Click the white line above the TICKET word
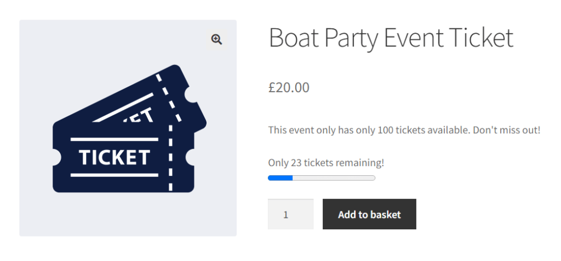561x261 pixels. [115, 139]
